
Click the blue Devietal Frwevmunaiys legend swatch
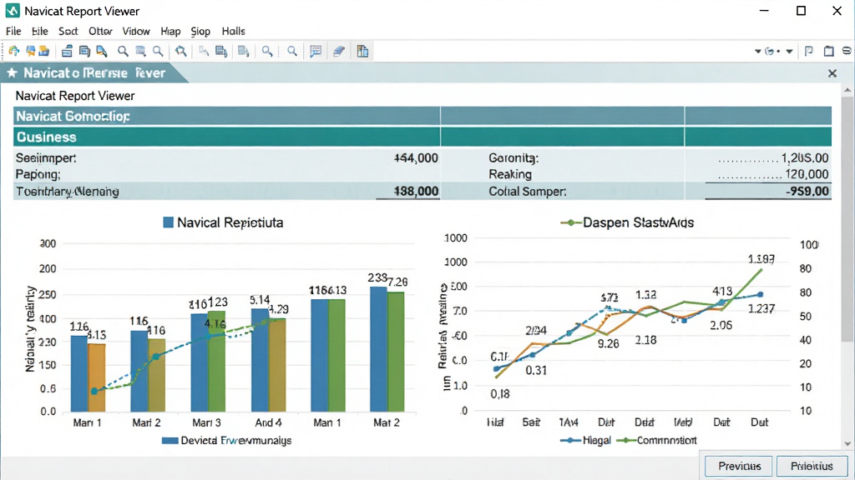170,440
